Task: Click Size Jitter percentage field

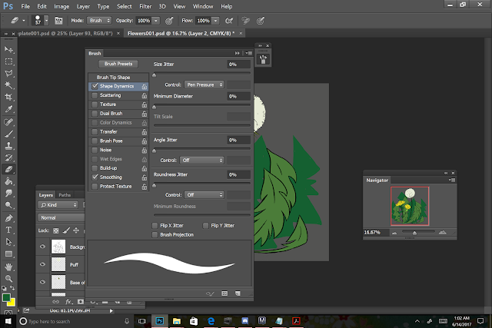Action: click(239, 65)
